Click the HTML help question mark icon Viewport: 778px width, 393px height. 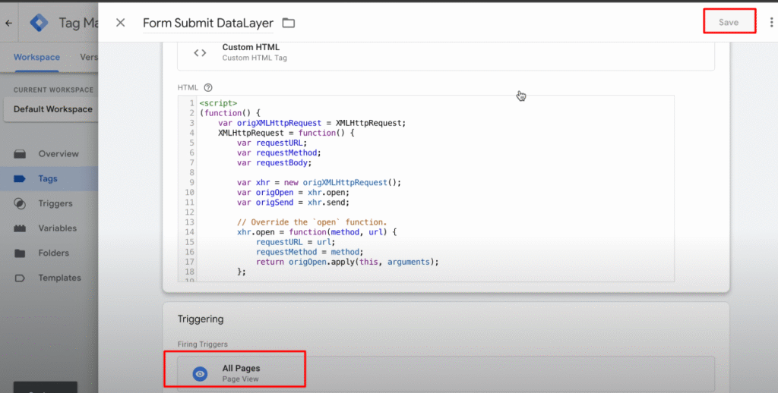[208, 87]
